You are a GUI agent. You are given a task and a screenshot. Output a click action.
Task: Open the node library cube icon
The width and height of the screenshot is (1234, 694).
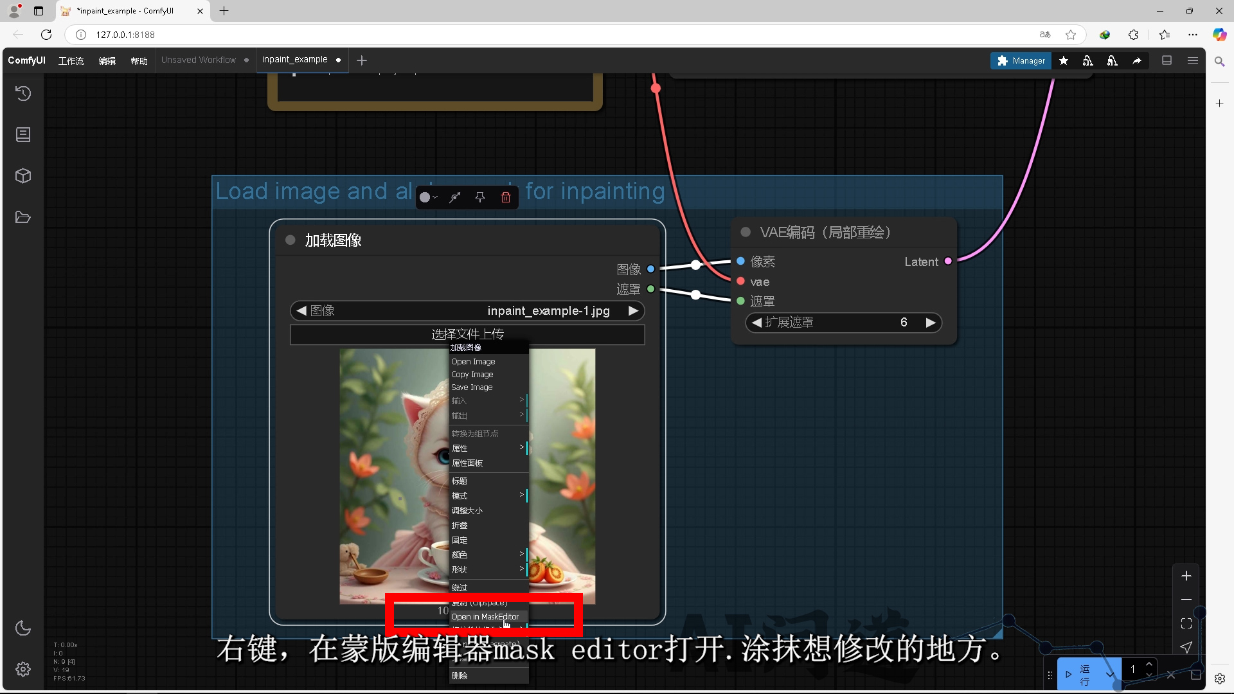23,176
